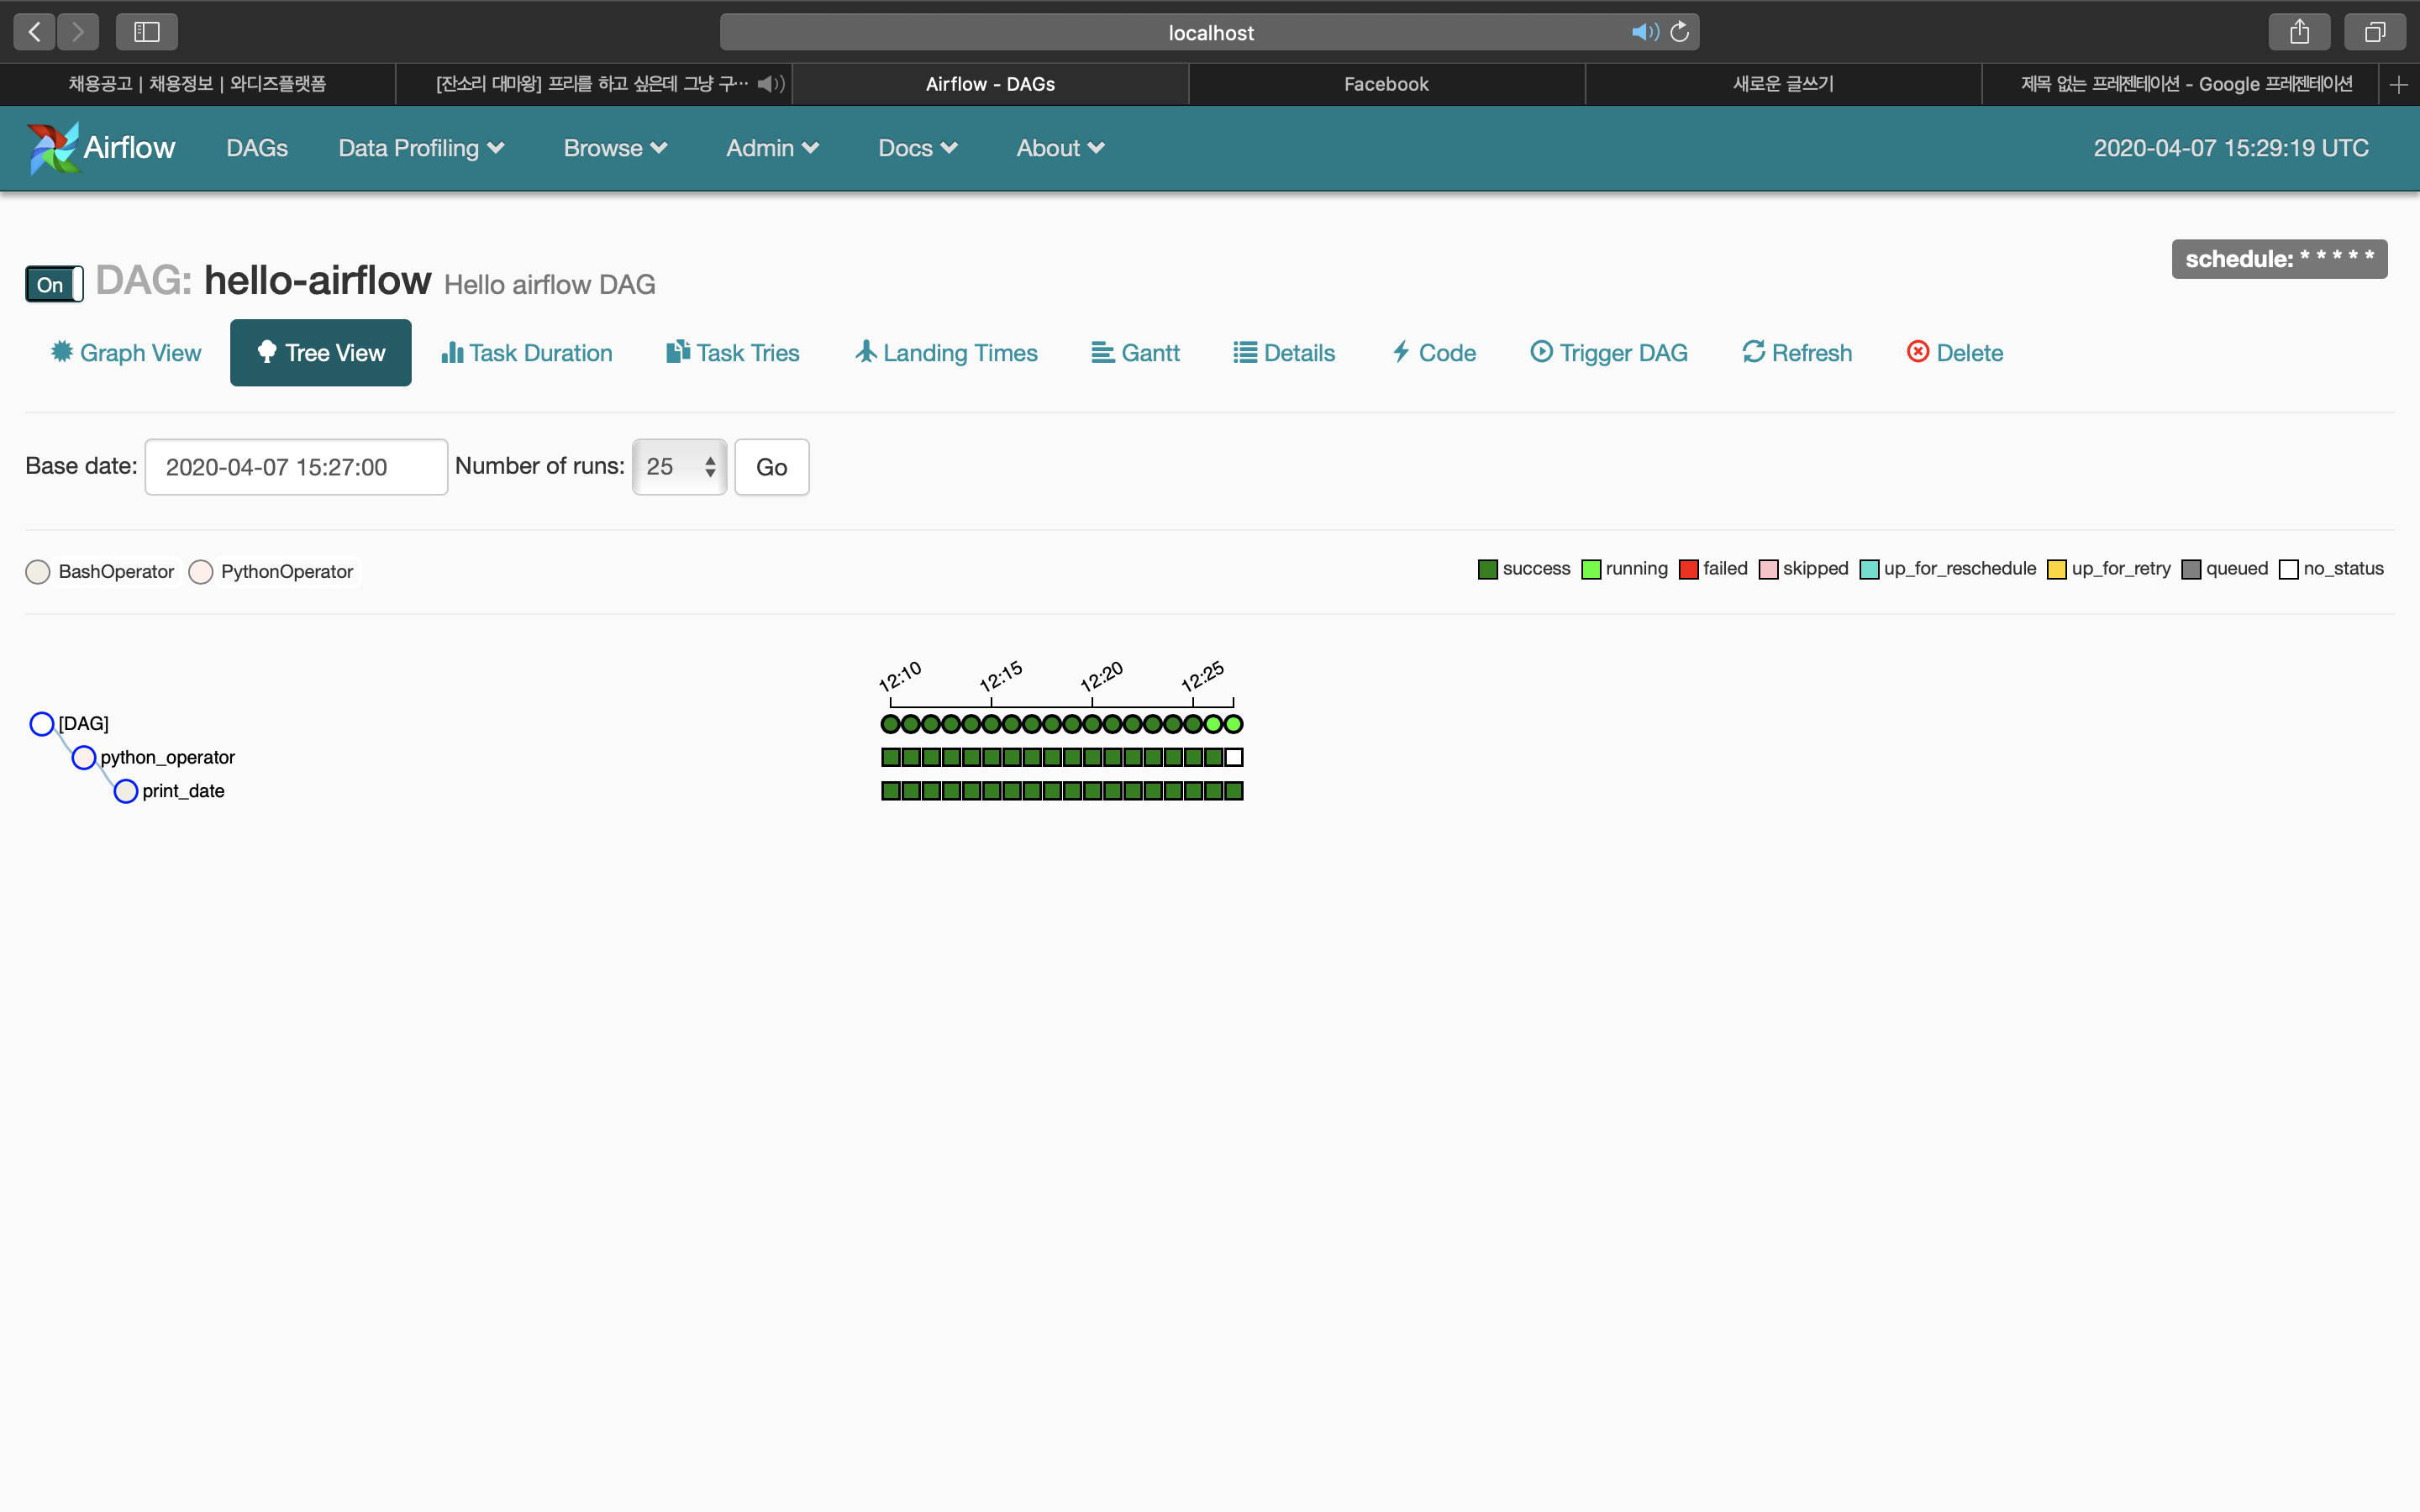The width and height of the screenshot is (2420, 1512).
Task: Click the UTC clock timestamp
Action: pos(2231,148)
